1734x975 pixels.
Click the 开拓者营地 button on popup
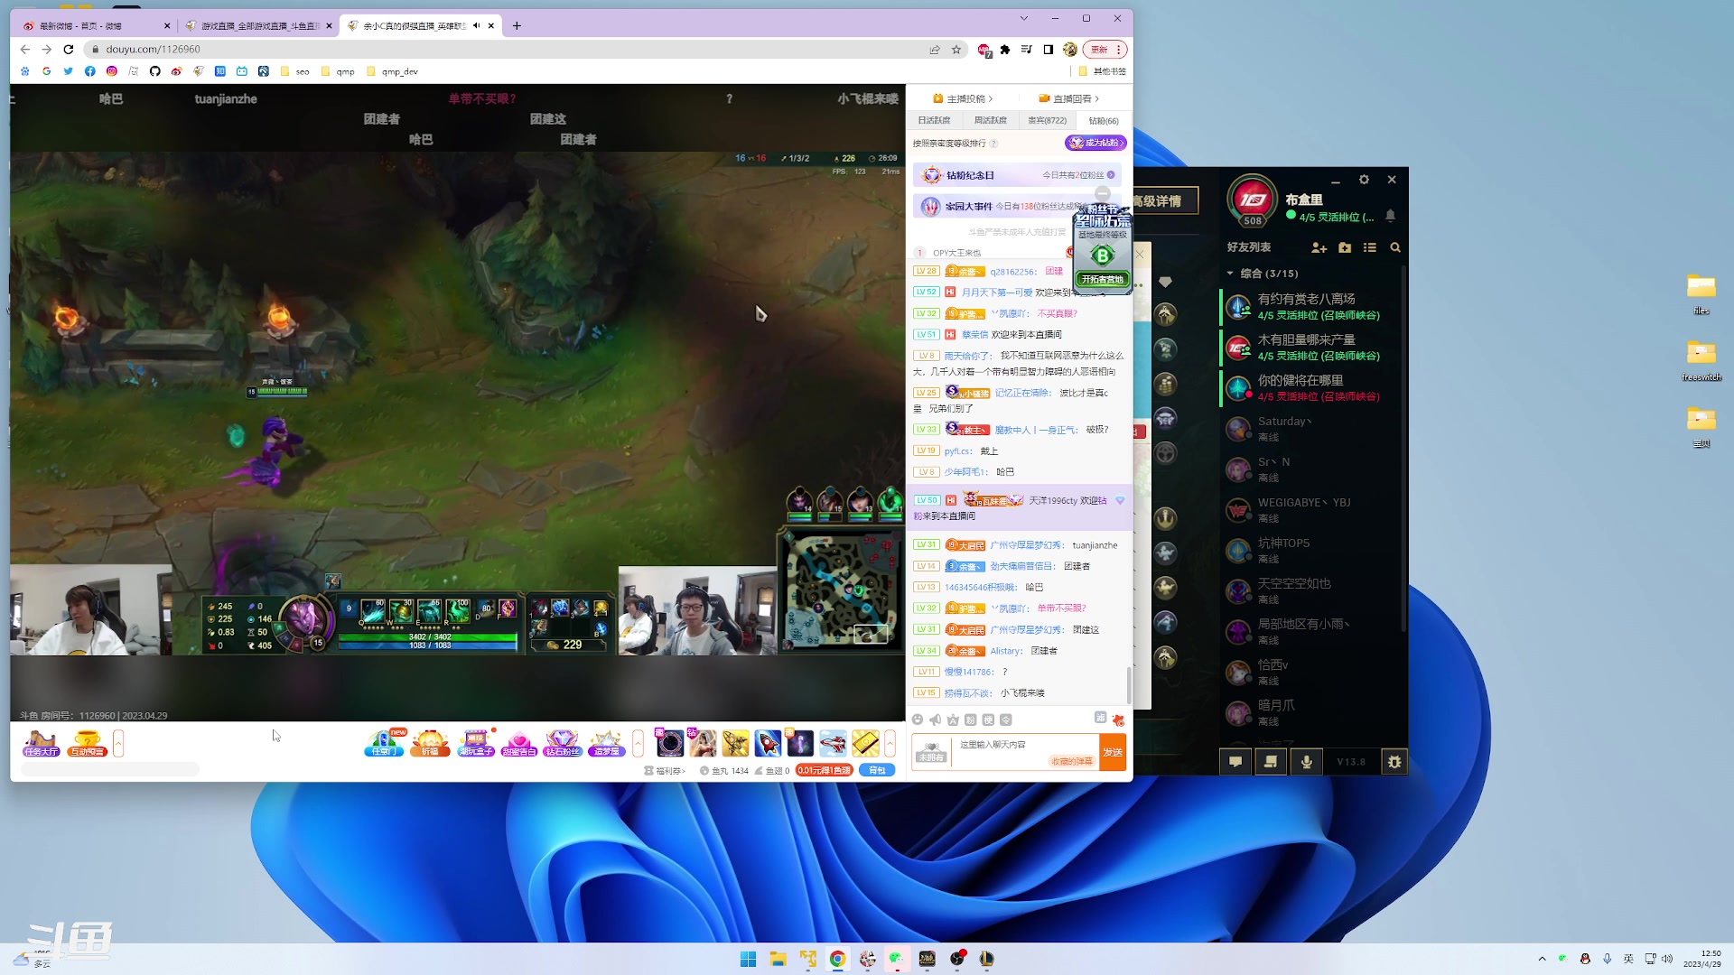[x=1102, y=280]
